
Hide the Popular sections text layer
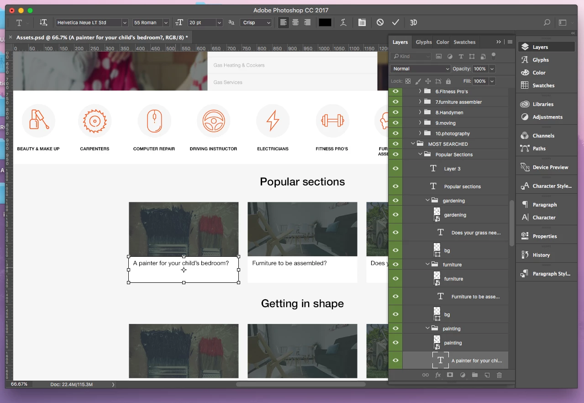coord(395,186)
